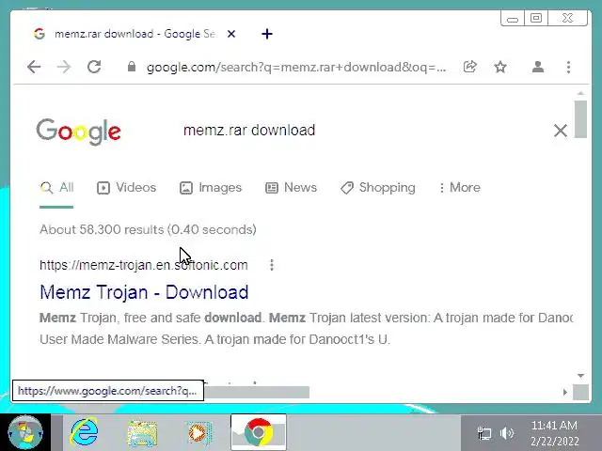
Task: Bookmark this page with star icon
Action: [500, 67]
